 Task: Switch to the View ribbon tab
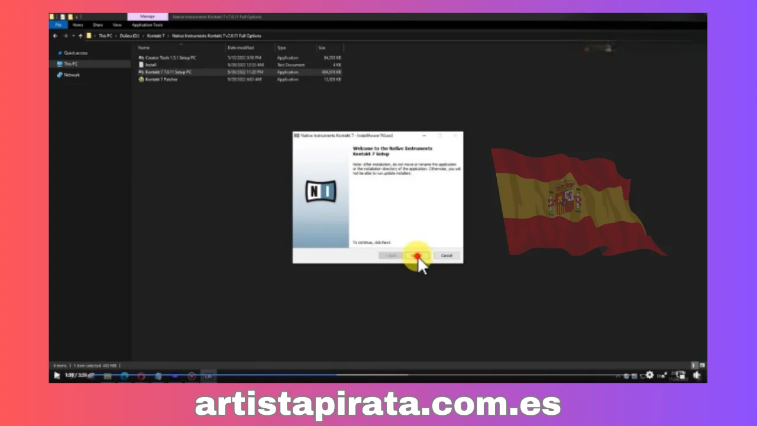117,25
